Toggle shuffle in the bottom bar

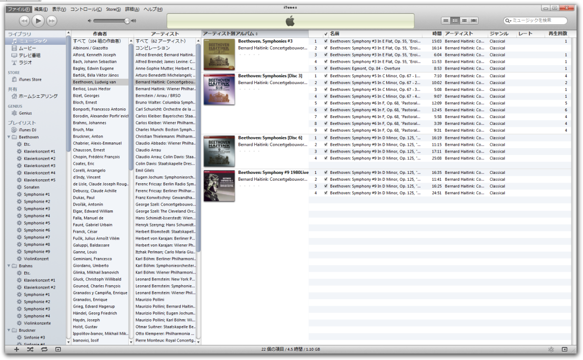pyautogui.click(x=30, y=349)
